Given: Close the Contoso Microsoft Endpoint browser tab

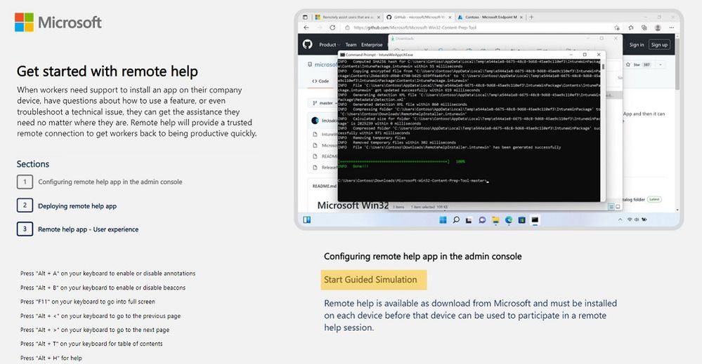Looking at the screenshot, I should (x=521, y=18).
